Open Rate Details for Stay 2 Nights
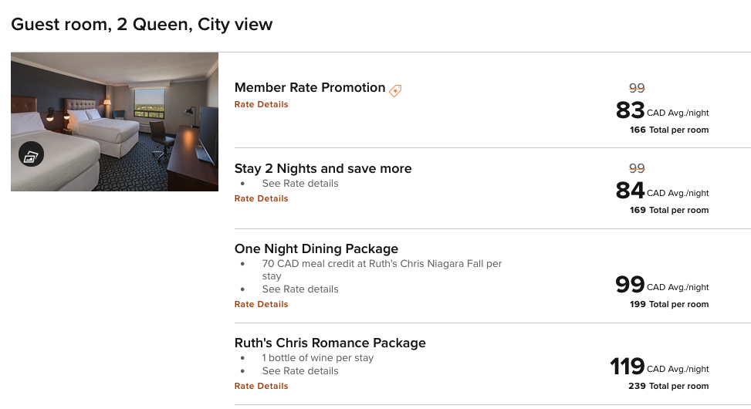Viewport: 751px width, 409px height. click(x=261, y=198)
